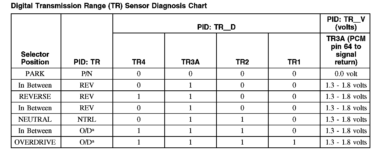The height and width of the screenshot is (152, 386).
Task: Click the TR1 value in OVERDRIVE row
Action: pyautogui.click(x=294, y=142)
